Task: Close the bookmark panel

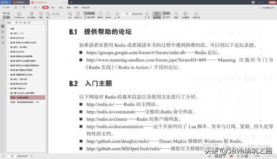Action: tap(44, 23)
